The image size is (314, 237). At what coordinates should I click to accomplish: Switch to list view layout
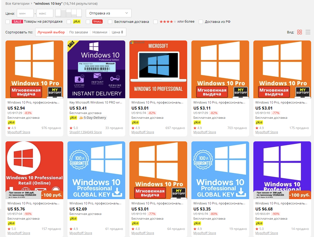coord(308,32)
